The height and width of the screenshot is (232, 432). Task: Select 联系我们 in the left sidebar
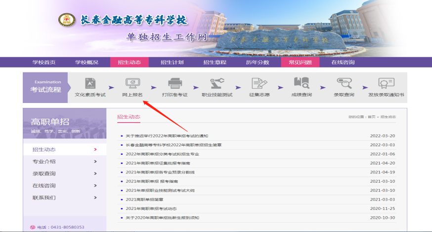[x=44, y=198]
